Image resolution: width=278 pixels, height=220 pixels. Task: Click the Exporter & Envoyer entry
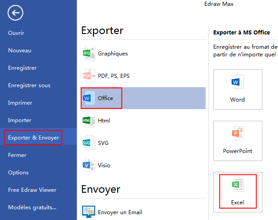(x=34, y=138)
